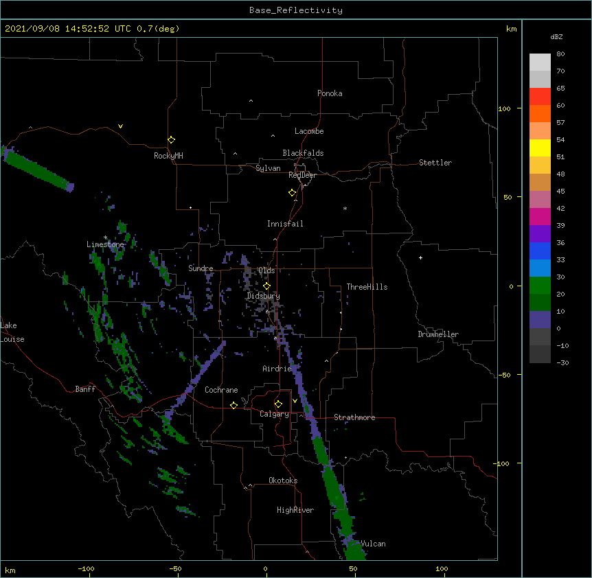The height and width of the screenshot is (578, 592).
Task: Click the Olds label
Action: pyautogui.click(x=266, y=270)
